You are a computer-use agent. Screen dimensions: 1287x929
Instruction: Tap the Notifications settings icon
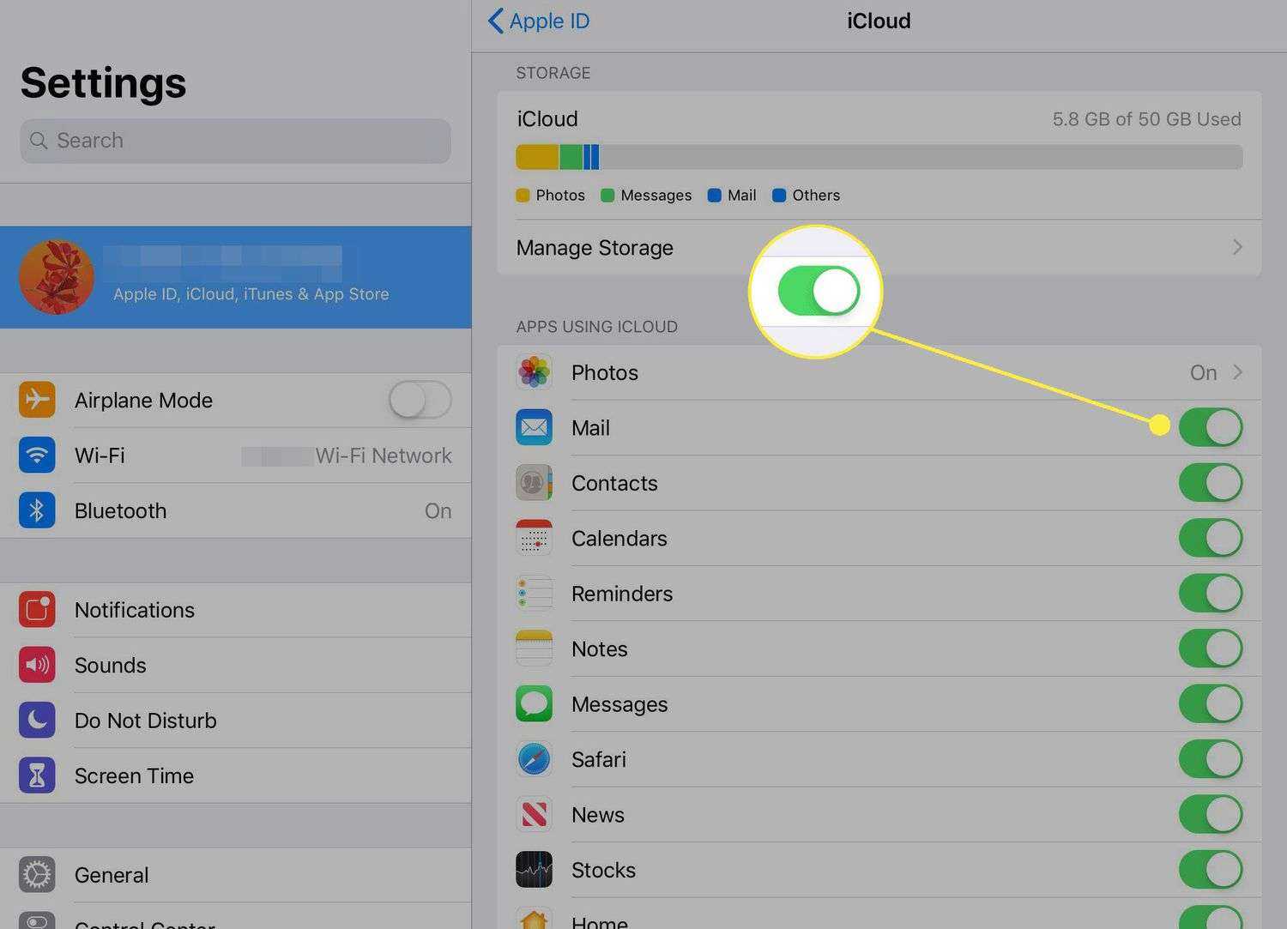(x=37, y=610)
